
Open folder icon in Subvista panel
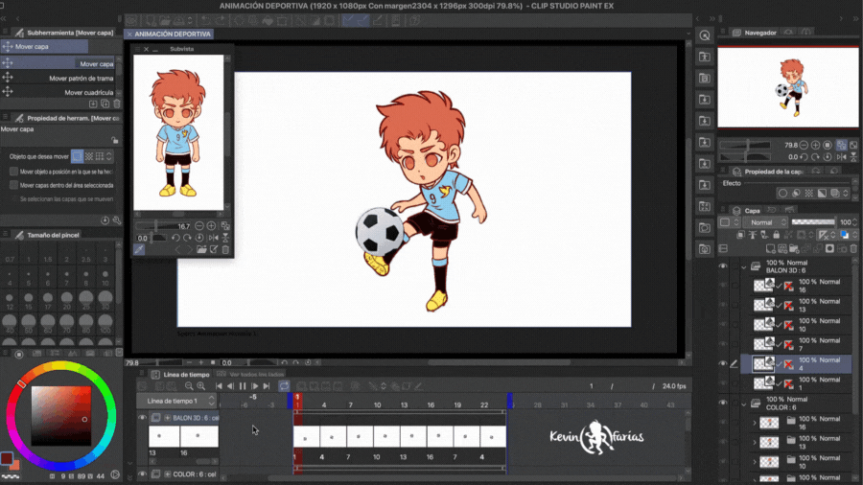coord(201,249)
